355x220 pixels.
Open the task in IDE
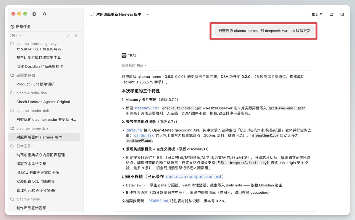click(317, 14)
